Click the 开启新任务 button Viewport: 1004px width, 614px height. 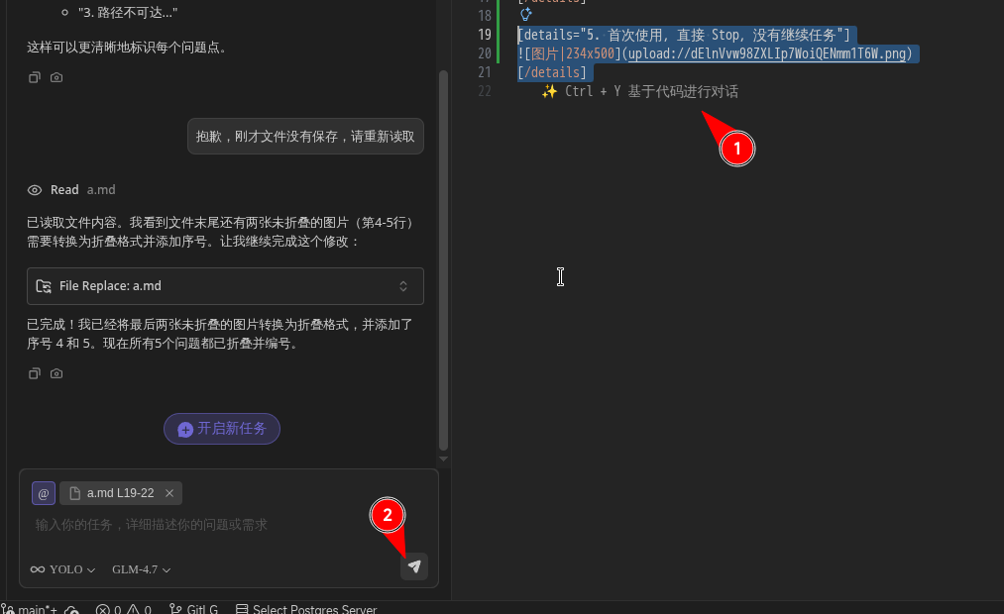[222, 429]
